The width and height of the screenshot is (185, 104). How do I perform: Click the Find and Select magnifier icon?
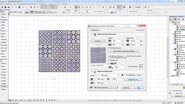(x=31, y=7)
